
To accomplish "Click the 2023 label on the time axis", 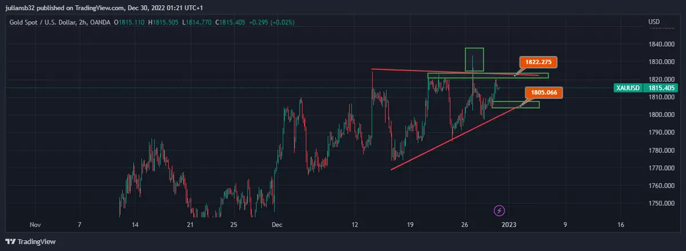I will click(509, 225).
